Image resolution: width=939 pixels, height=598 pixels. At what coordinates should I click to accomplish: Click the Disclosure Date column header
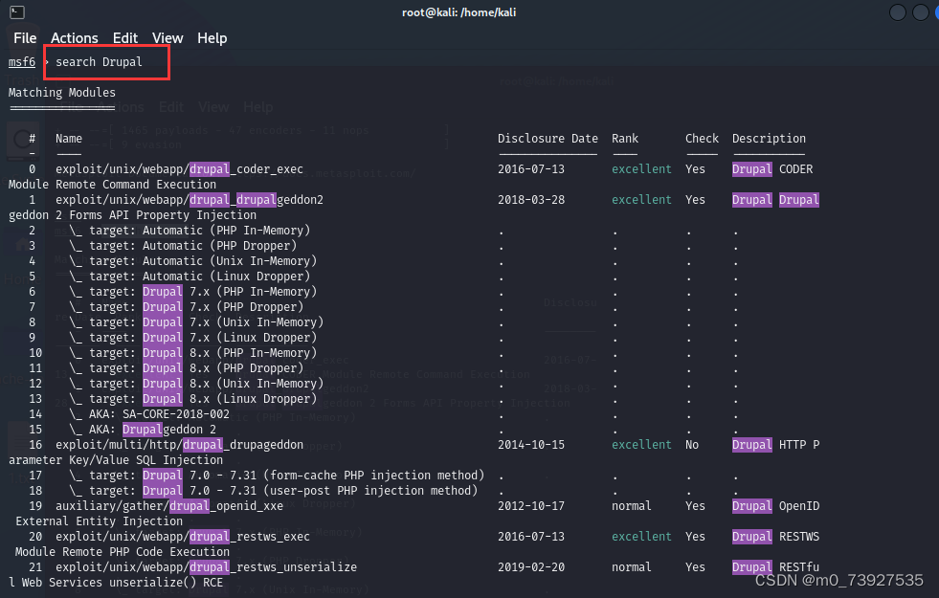[x=548, y=138]
